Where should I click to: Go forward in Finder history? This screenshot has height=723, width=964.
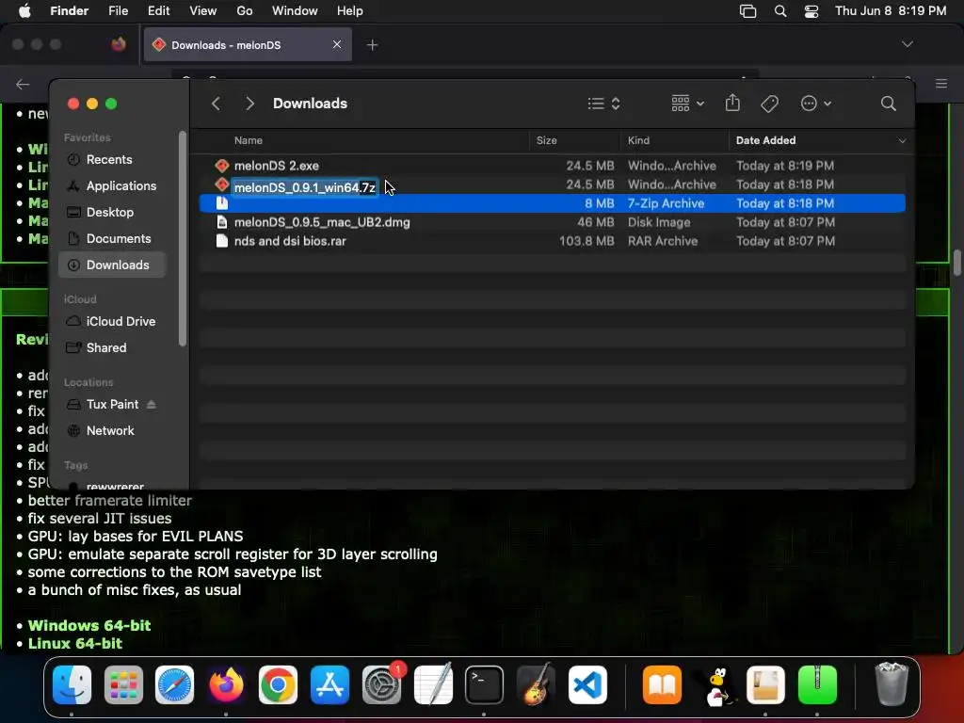[x=249, y=104]
